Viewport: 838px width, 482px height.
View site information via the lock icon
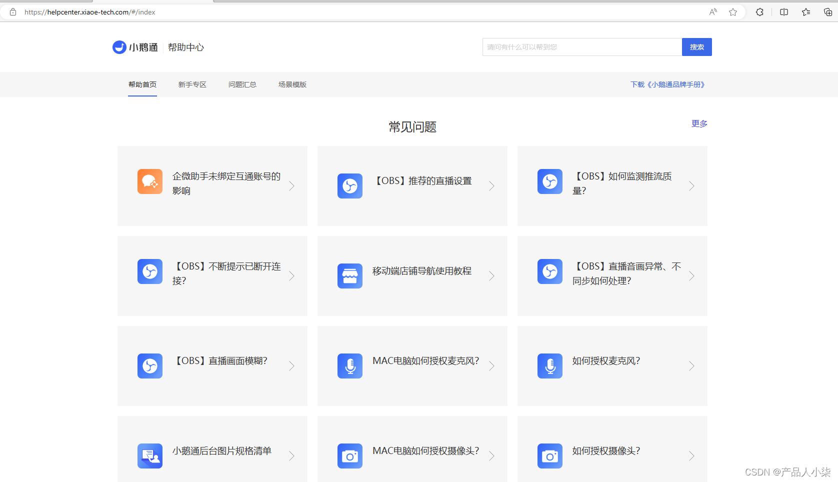pos(13,12)
